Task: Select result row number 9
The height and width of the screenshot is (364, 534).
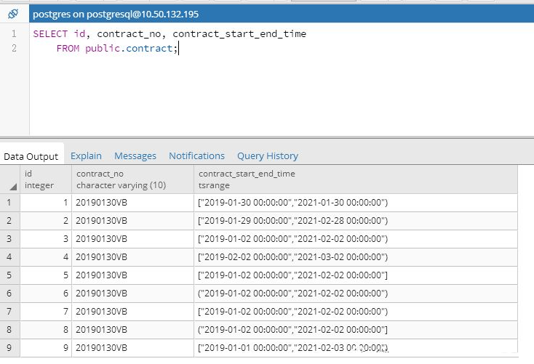Action: (x=10, y=348)
